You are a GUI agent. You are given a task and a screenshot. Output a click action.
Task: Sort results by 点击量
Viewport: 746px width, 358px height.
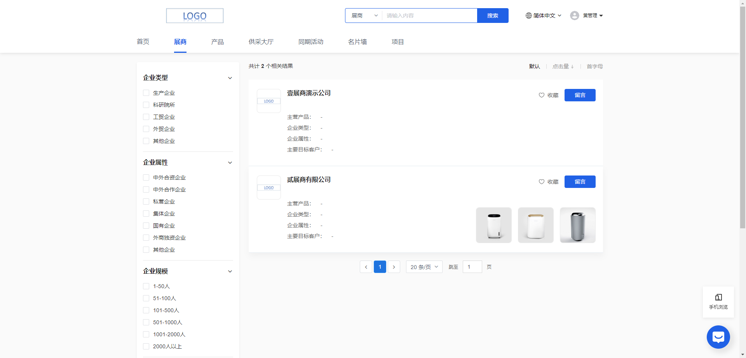(563, 66)
